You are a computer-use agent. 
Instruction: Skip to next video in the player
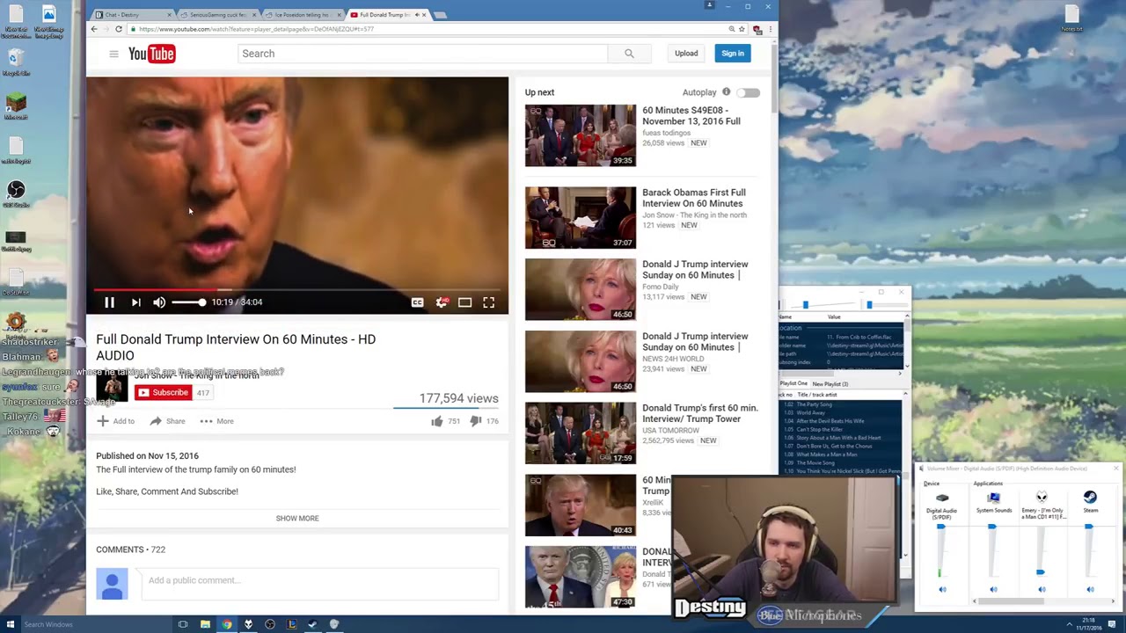point(135,302)
